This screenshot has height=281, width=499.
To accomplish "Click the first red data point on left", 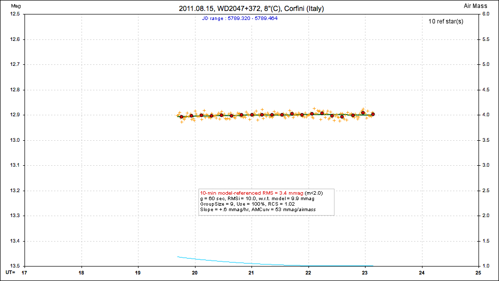I will (x=181, y=117).
